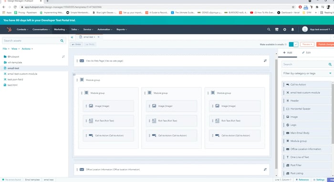This screenshot has height=182, width=334.
Task: Select Image module in second column
Action: click(171, 106)
